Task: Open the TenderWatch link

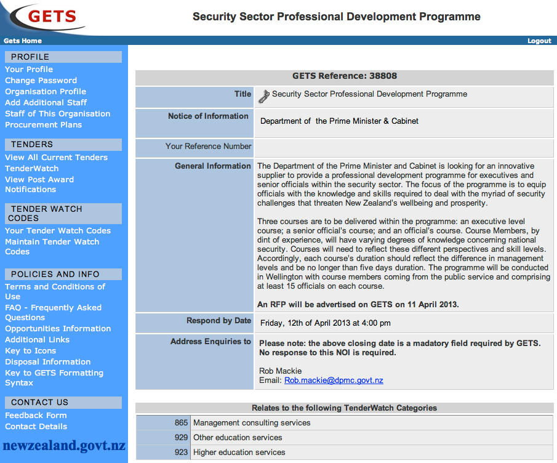Action: pyautogui.click(x=31, y=169)
